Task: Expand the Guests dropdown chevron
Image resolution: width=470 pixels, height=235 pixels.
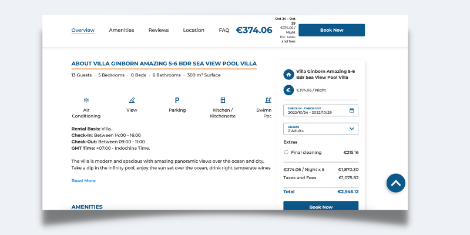Action: pos(351,129)
